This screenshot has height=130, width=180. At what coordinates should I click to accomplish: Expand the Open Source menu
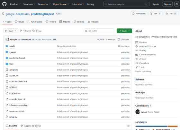tap(61, 4)
